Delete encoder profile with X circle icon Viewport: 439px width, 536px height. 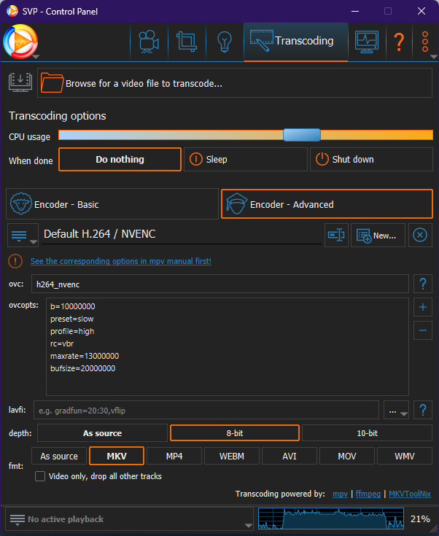[x=420, y=235]
